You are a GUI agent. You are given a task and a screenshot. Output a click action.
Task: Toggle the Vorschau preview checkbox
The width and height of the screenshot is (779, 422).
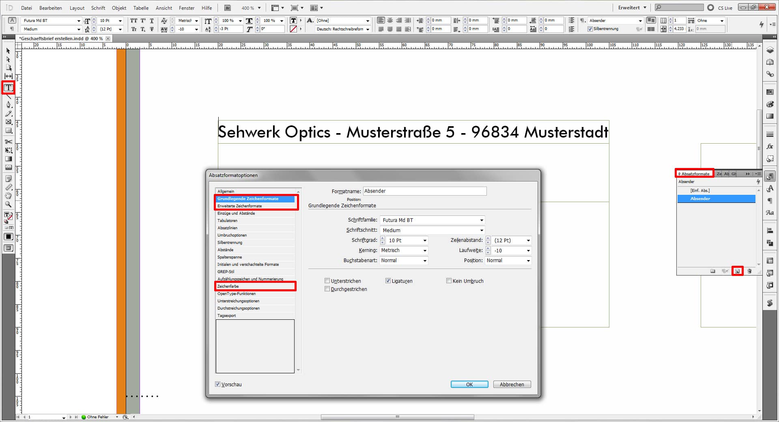click(218, 384)
